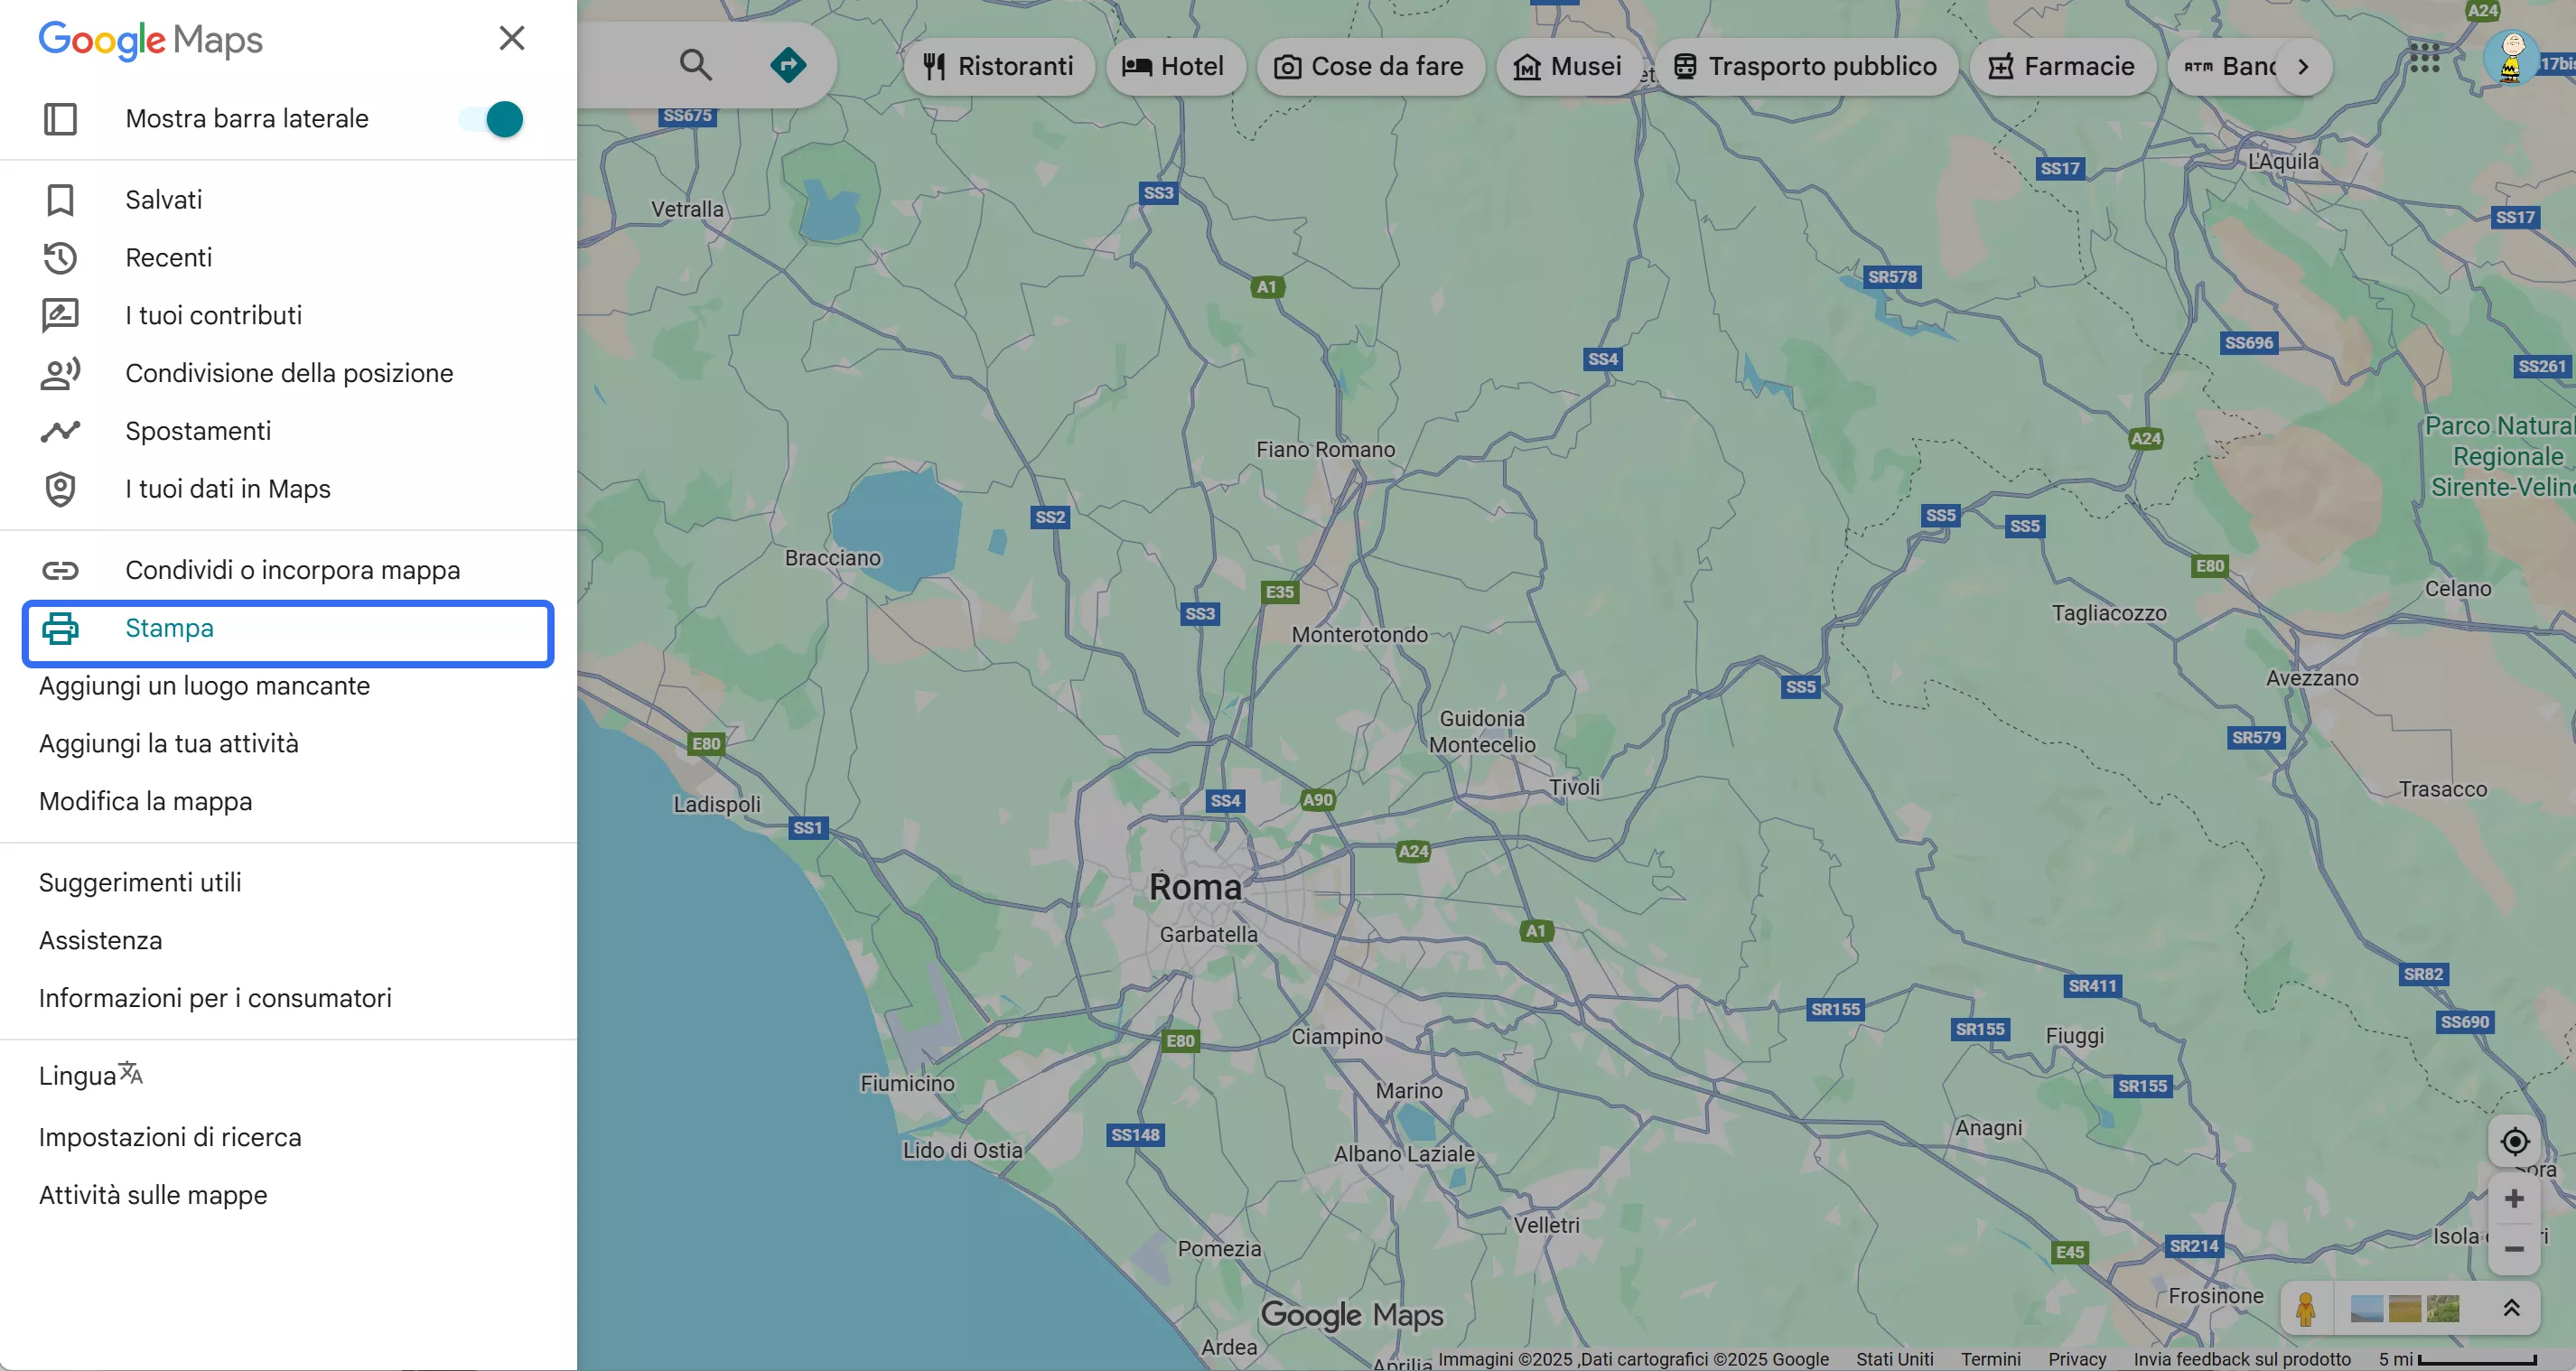Click the Google apps grid icon
The height and width of the screenshot is (1371, 2576).
[x=2424, y=58]
